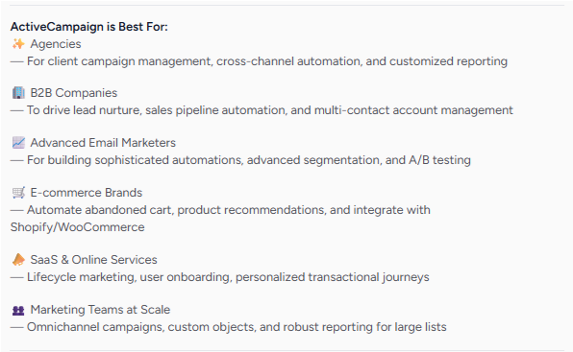The width and height of the screenshot is (573, 352).
Task: Click the shopping cart emoji beside E-commerce Brands
Action: point(18,193)
